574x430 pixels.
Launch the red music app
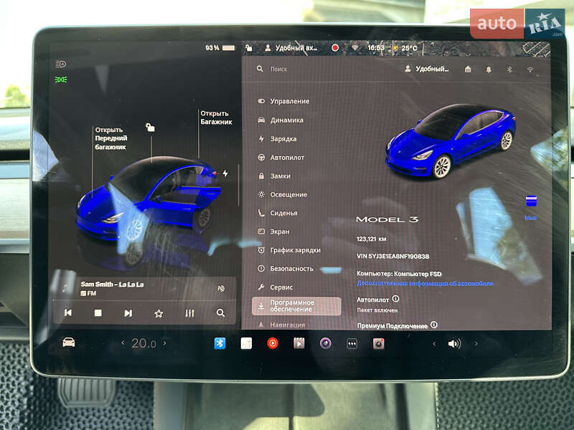tap(273, 343)
